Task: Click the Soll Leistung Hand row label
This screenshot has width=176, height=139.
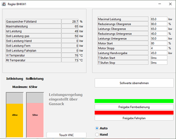Action: coord(33,41)
